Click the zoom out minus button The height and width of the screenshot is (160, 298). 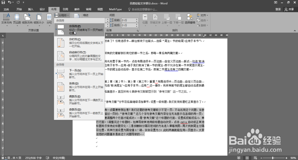tap(261, 158)
